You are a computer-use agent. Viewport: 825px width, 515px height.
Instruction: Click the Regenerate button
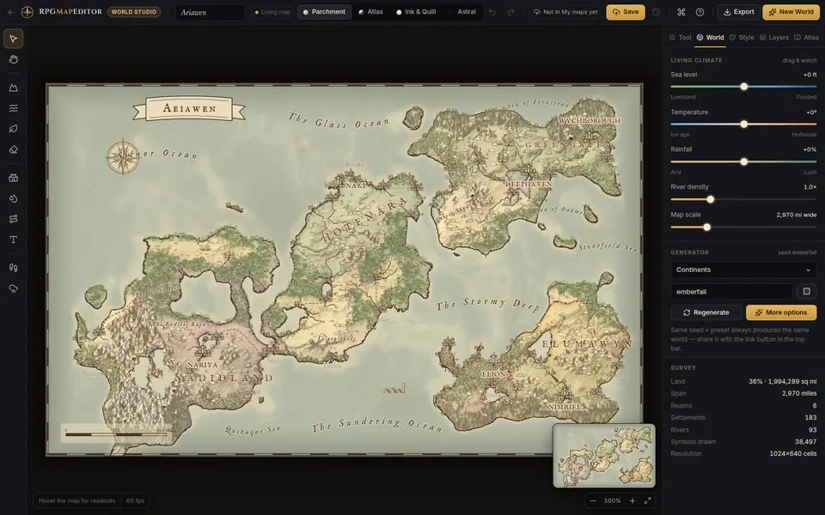706,312
